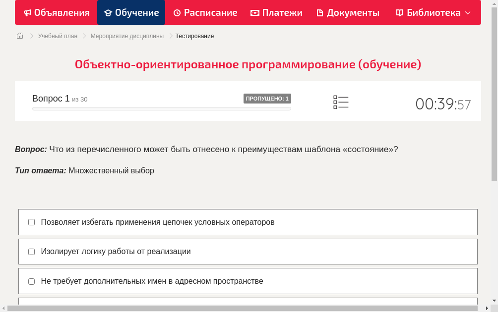This screenshot has height=312, width=498.
Task: Open the Платежи menu item
Action: click(x=276, y=12)
